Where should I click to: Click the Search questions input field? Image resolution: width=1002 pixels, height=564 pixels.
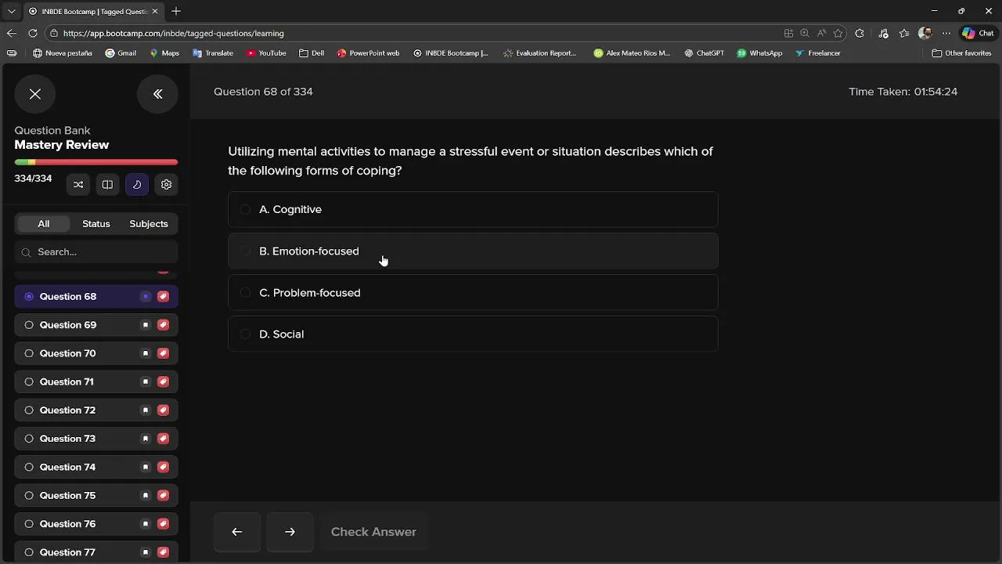102,252
